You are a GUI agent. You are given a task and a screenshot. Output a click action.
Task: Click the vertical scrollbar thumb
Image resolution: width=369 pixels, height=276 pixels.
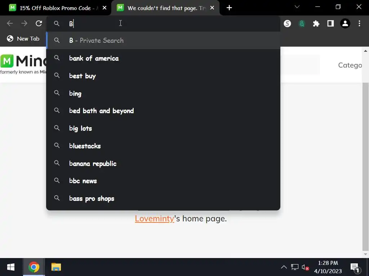pos(365,167)
